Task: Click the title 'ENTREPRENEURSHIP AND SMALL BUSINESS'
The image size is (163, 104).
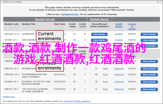Action: [34, 76]
